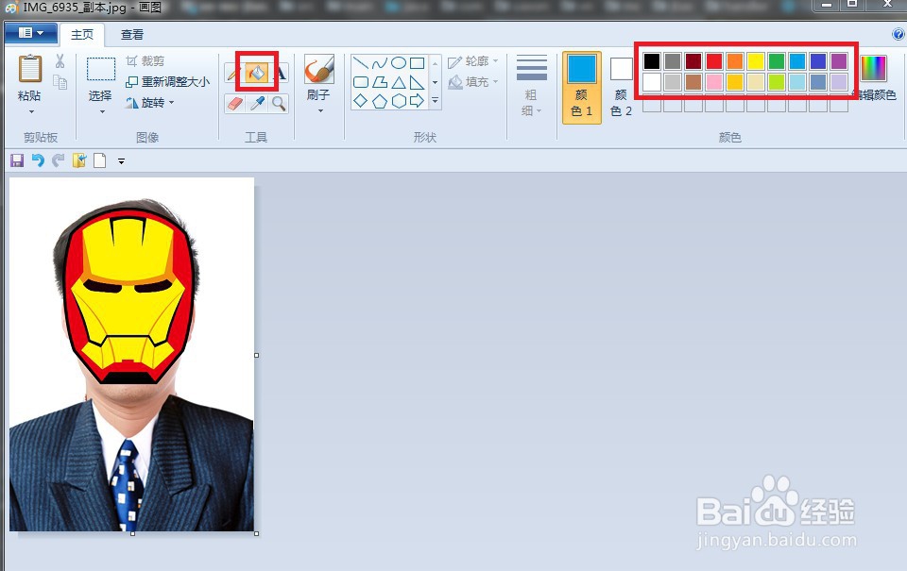
Task: Pick the pink color swatch
Action: [714, 81]
